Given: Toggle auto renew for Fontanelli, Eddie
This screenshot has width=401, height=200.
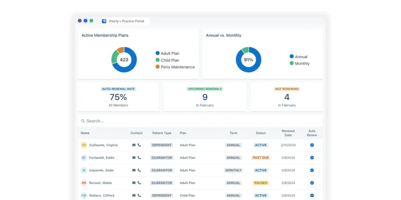Looking at the screenshot, I should point(312,158).
